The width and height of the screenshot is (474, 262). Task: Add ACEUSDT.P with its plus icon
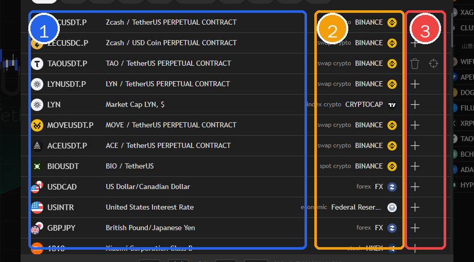415,145
